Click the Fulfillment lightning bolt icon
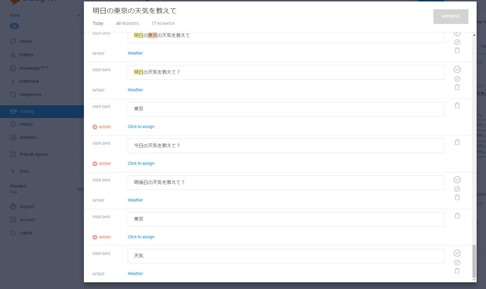 click(x=13, y=81)
